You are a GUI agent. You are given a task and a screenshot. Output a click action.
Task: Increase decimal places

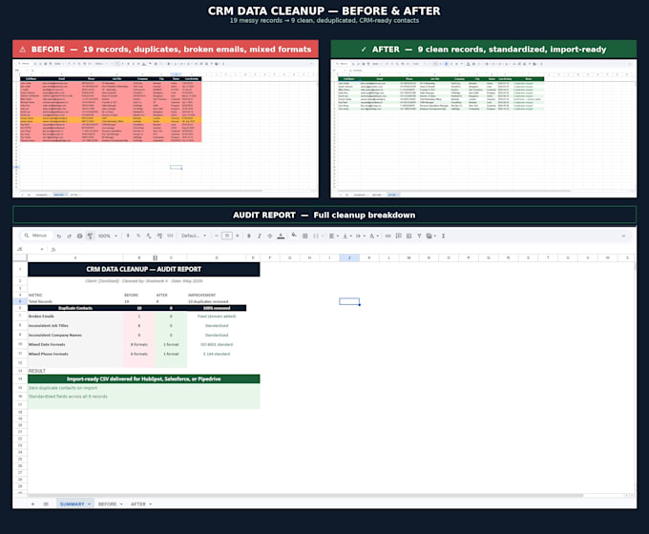coord(159,236)
